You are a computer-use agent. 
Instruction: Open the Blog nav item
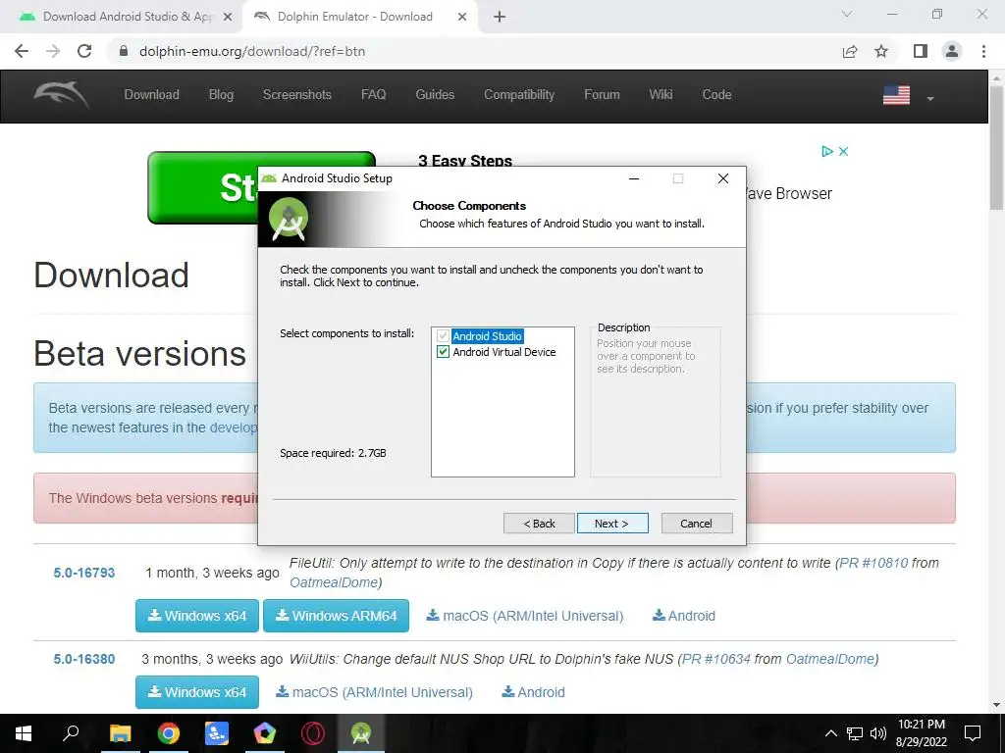click(x=221, y=95)
